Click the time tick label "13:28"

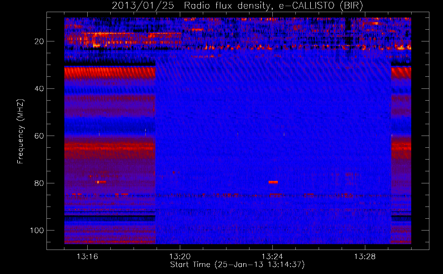[365, 257]
